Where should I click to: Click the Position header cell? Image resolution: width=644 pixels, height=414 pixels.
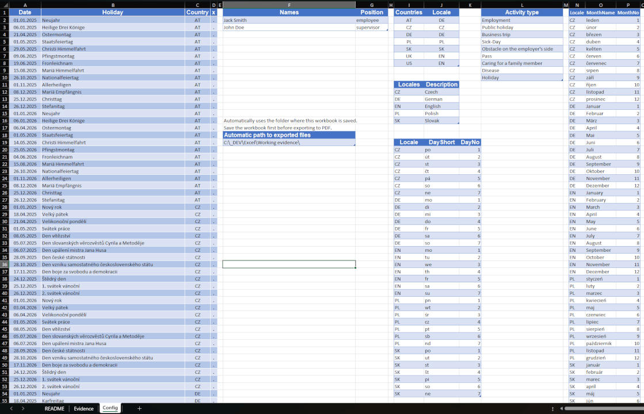[x=372, y=12]
